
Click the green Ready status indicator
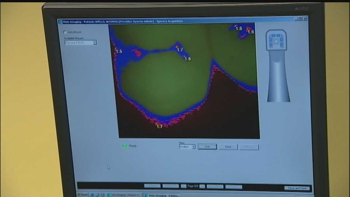(x=125, y=146)
